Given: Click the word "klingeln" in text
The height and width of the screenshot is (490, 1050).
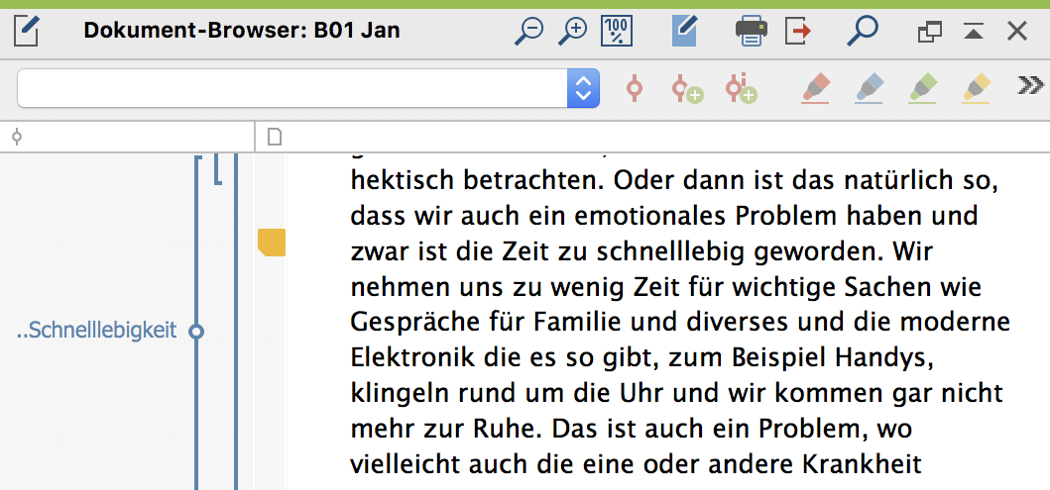Looking at the screenshot, I should click(x=400, y=395).
